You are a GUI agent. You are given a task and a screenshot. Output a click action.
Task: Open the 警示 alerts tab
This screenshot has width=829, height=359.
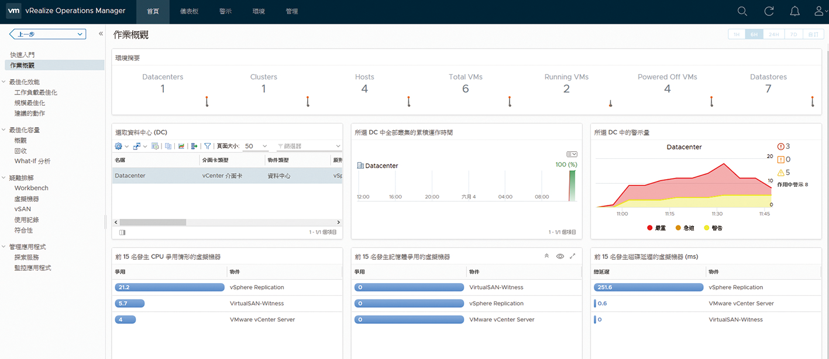[225, 12]
